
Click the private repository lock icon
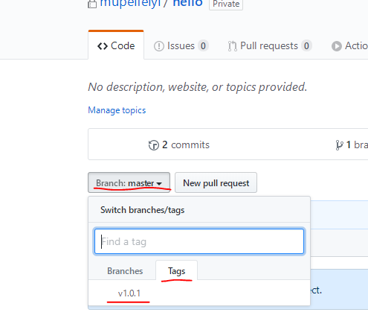point(92,4)
